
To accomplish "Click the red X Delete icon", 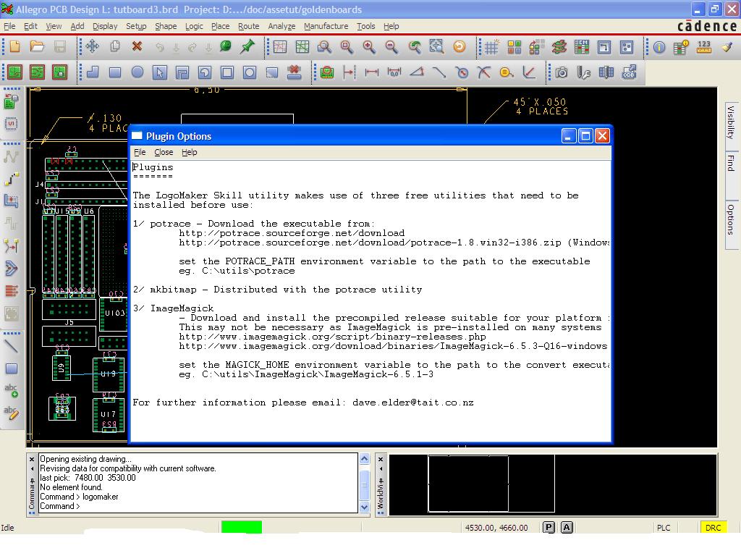I will [137, 47].
